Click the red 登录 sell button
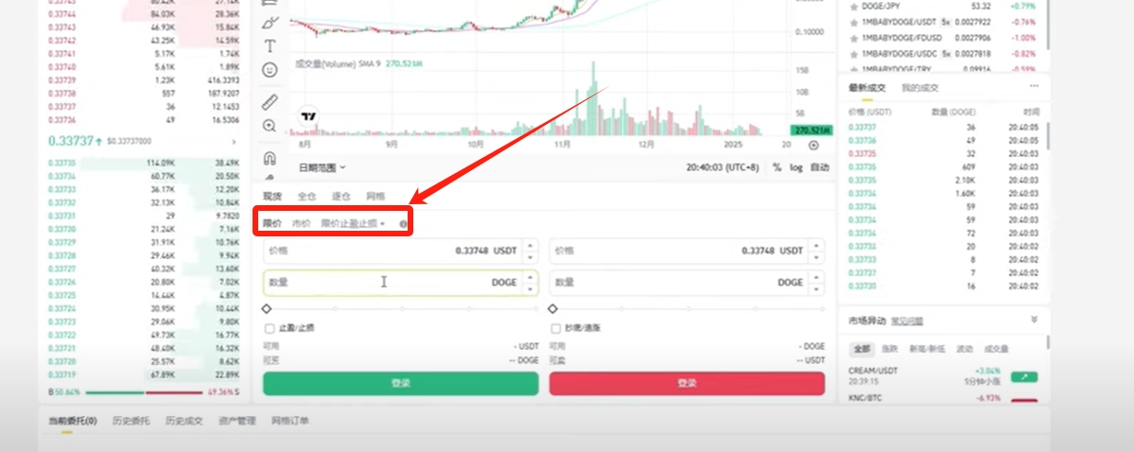Viewport: 1134px width, 452px height. tap(687, 383)
